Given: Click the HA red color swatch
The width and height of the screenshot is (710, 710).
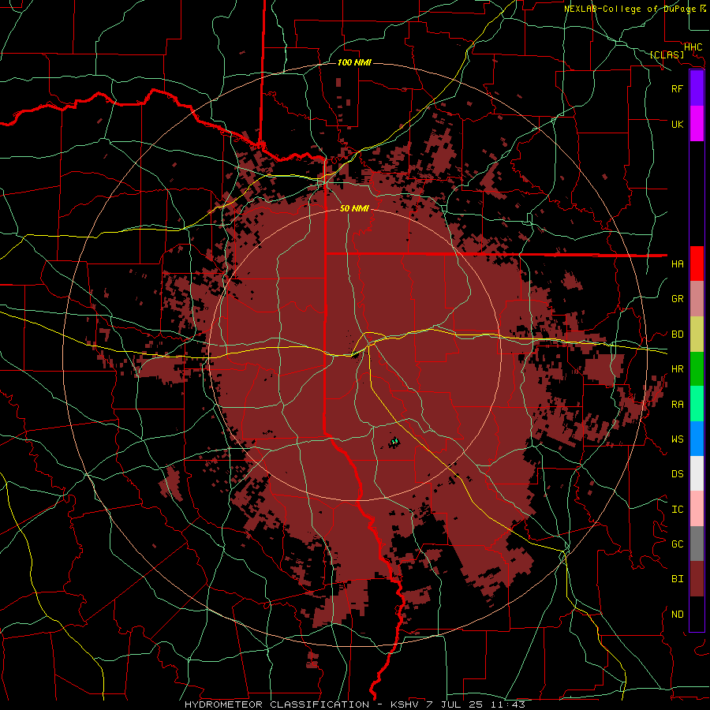Looking at the screenshot, I should click(697, 263).
